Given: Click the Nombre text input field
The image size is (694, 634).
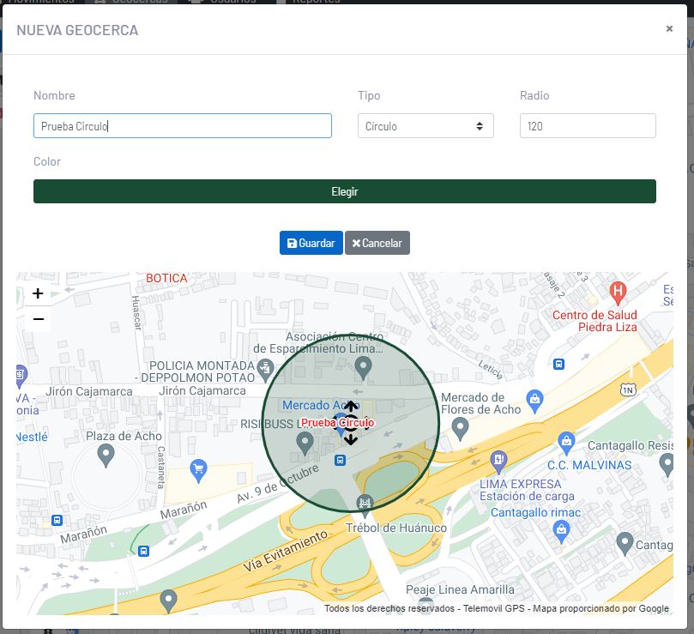Looking at the screenshot, I should click(183, 126).
